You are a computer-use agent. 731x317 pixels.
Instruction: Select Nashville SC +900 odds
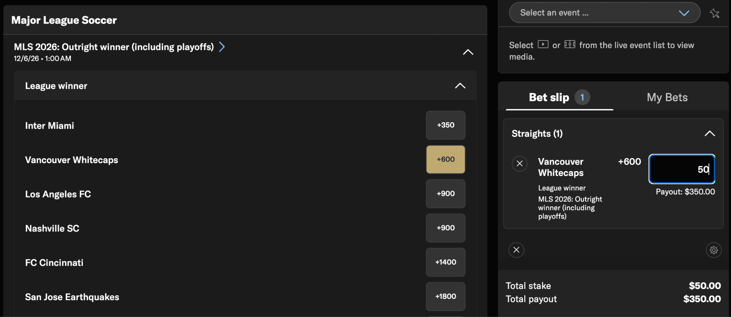click(445, 228)
